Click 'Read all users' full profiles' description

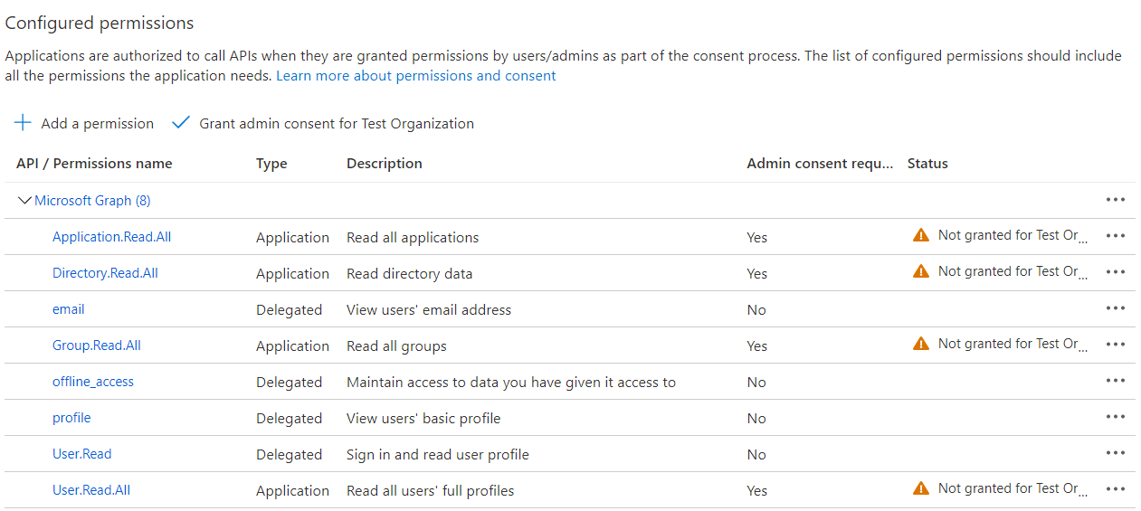[x=431, y=491]
